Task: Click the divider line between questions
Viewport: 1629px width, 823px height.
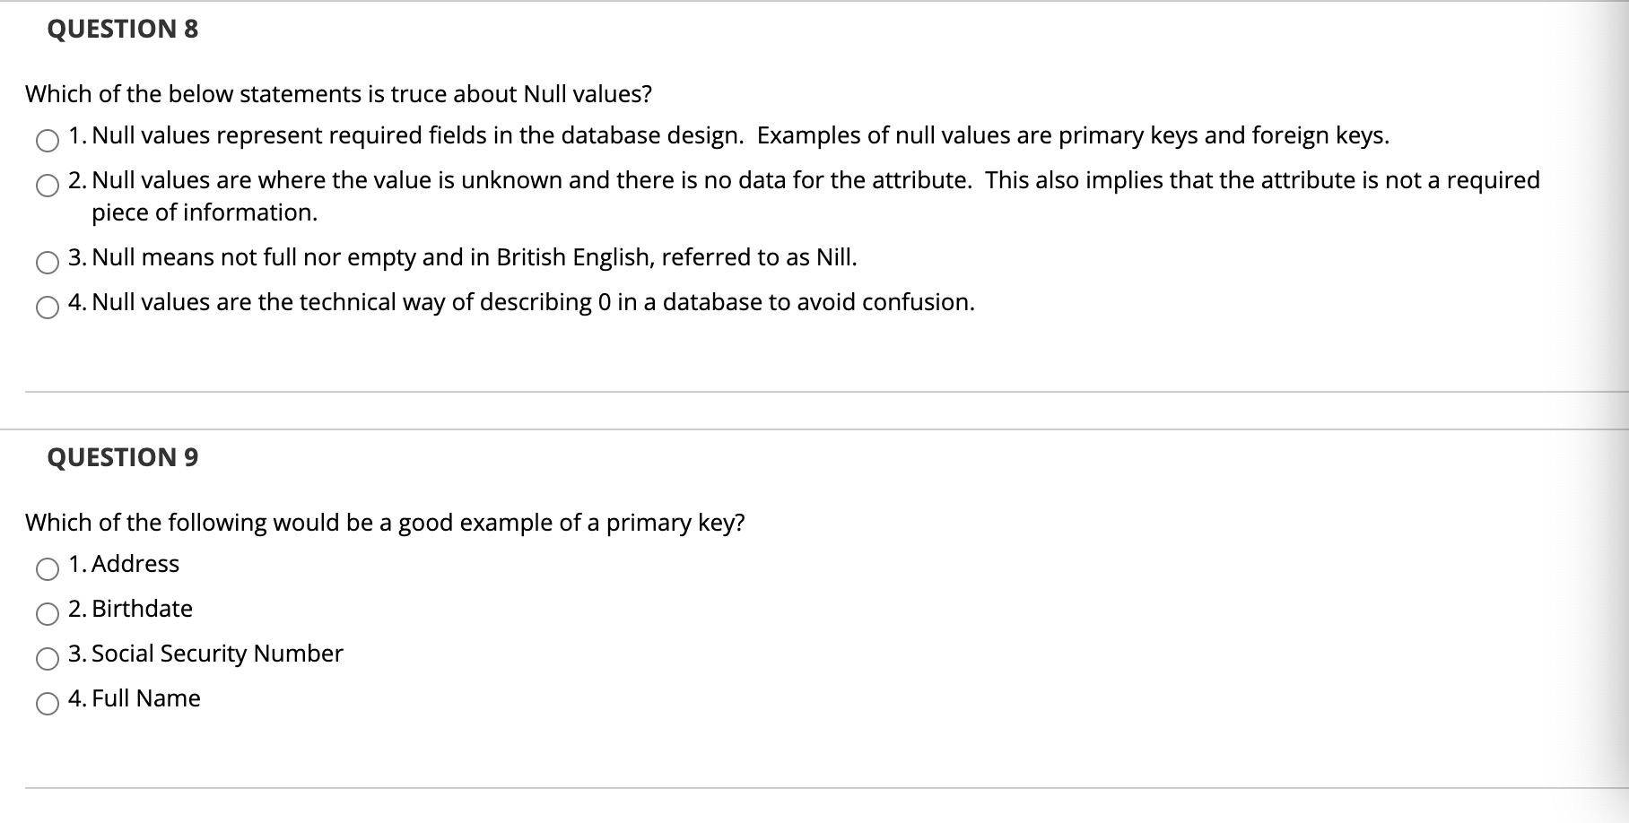Action: [x=807, y=389]
